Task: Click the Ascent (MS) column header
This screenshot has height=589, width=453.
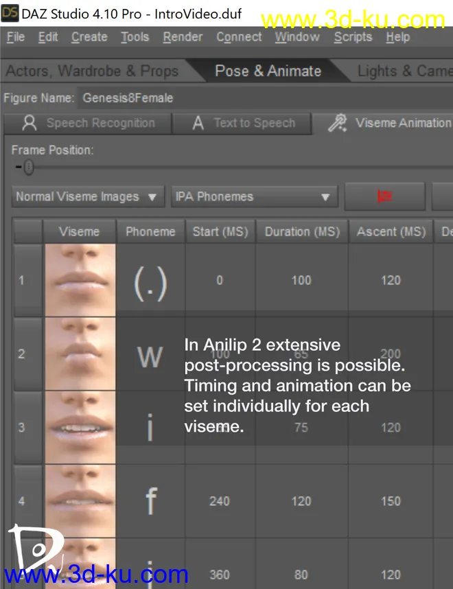Action: point(391,232)
